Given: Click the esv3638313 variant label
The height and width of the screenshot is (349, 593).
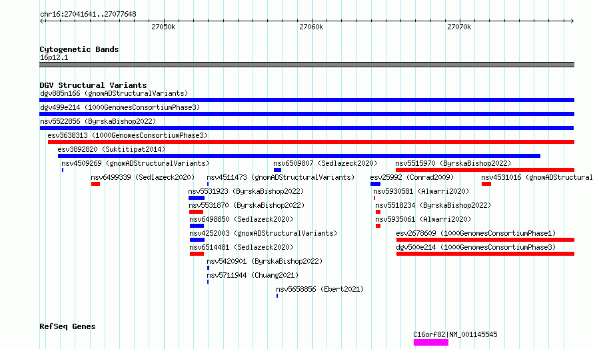Looking at the screenshot, I should coord(127,135).
